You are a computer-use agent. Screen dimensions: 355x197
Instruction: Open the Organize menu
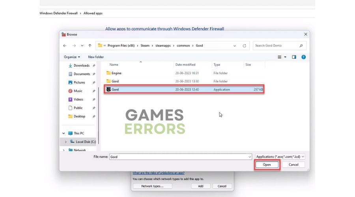click(x=72, y=57)
